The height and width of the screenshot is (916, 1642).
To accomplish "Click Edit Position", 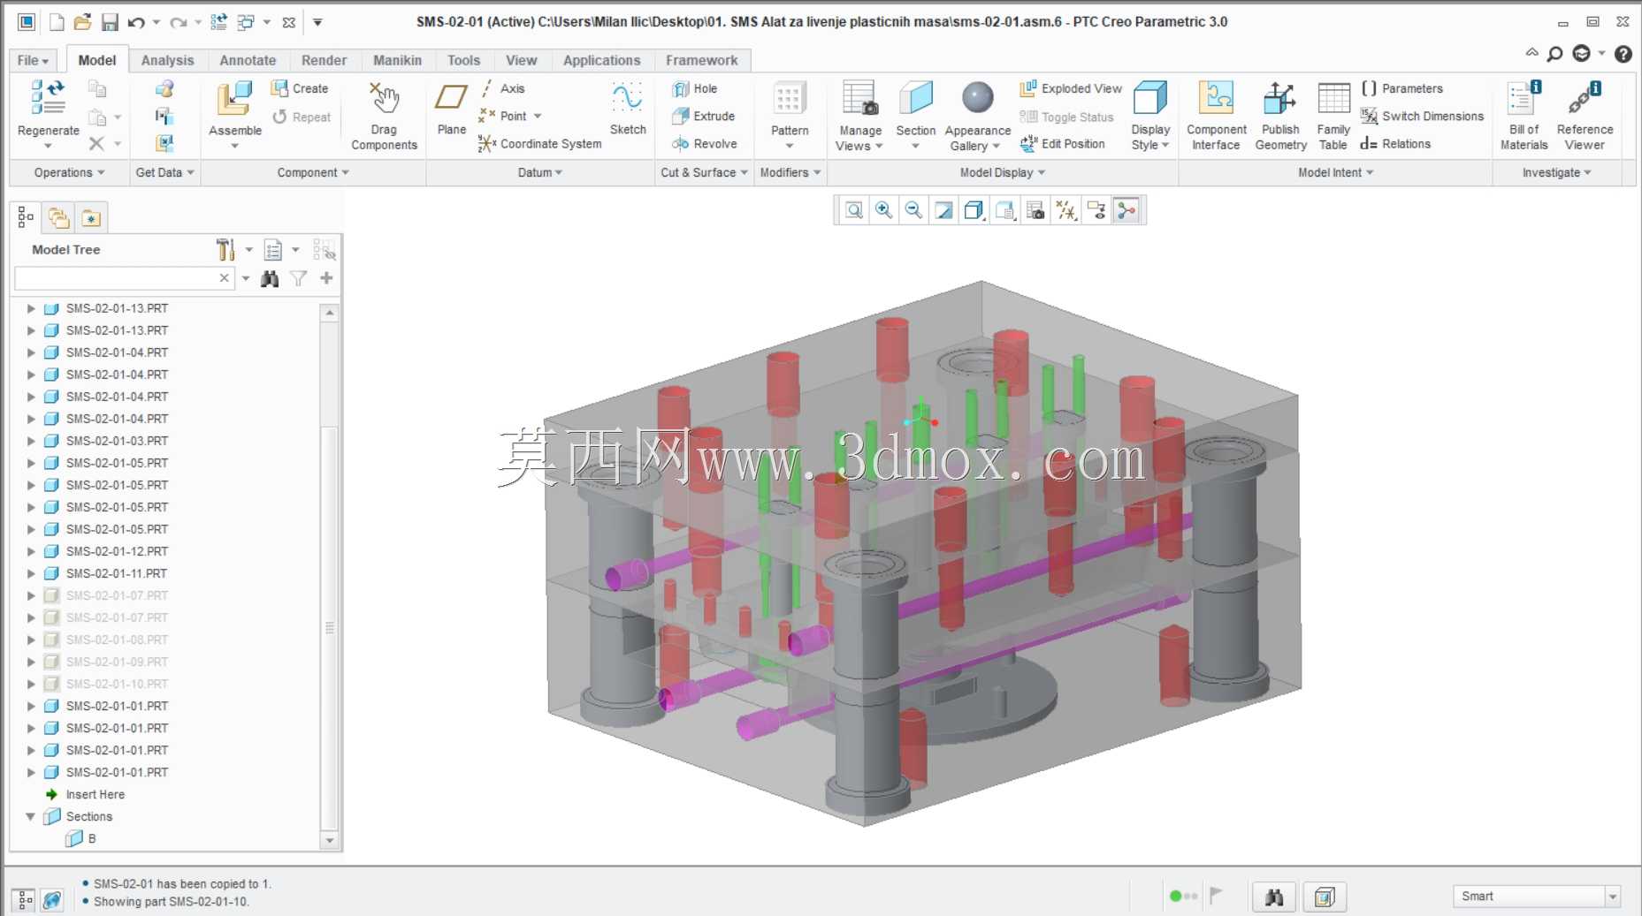I will [1062, 143].
